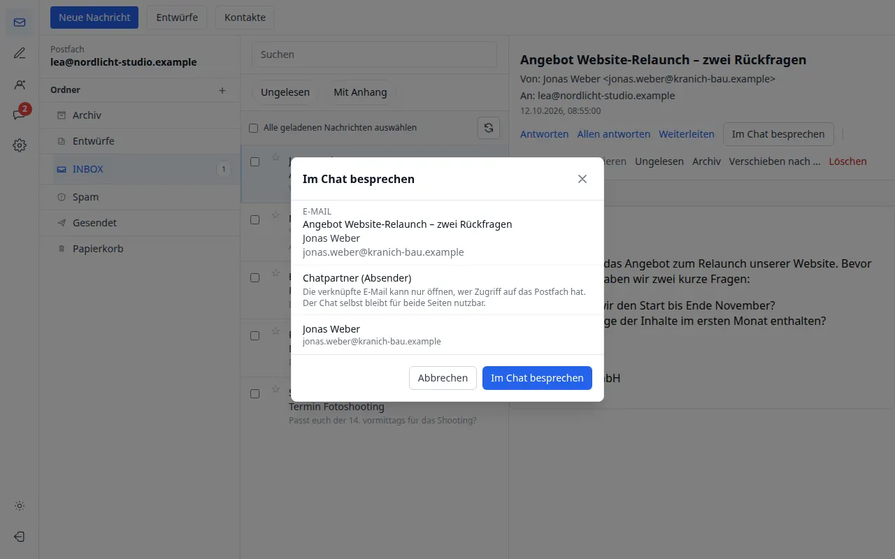Click the blue 'Neue Nachricht' button
The image size is (895, 559).
(94, 17)
